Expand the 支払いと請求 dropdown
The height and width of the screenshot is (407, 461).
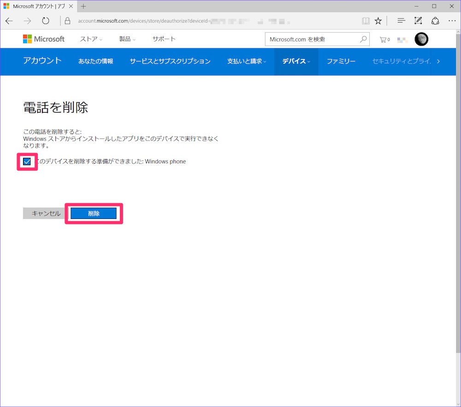pyautogui.click(x=247, y=61)
